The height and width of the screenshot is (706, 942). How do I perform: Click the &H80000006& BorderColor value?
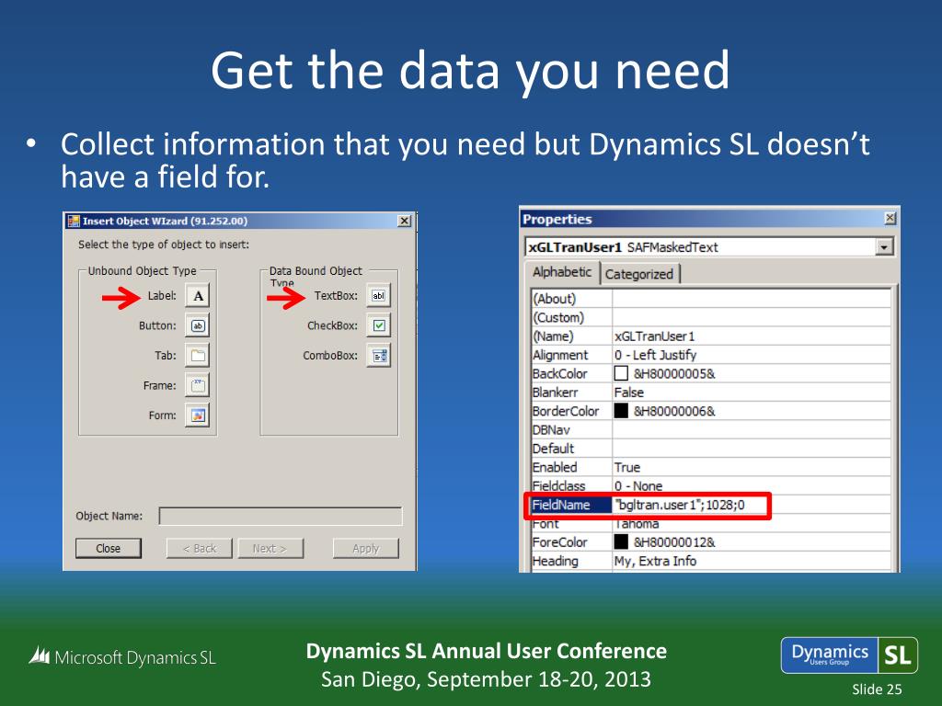(674, 411)
